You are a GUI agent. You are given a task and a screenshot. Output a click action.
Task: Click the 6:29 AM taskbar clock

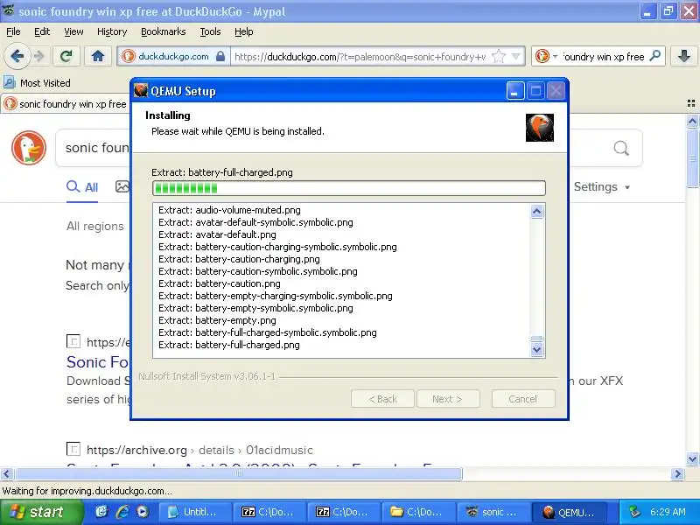click(668, 512)
